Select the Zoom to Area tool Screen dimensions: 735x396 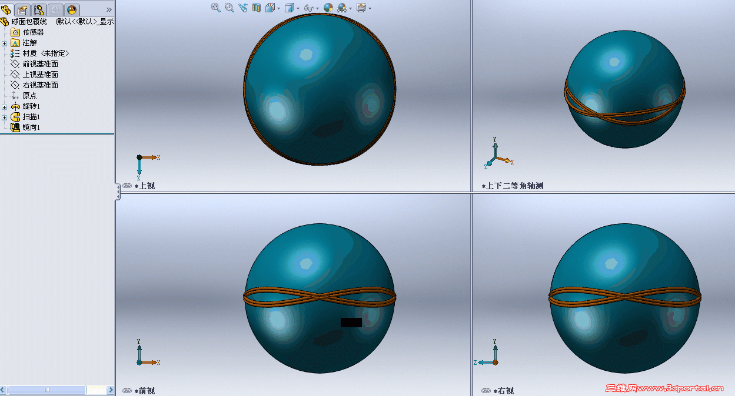[x=230, y=8]
